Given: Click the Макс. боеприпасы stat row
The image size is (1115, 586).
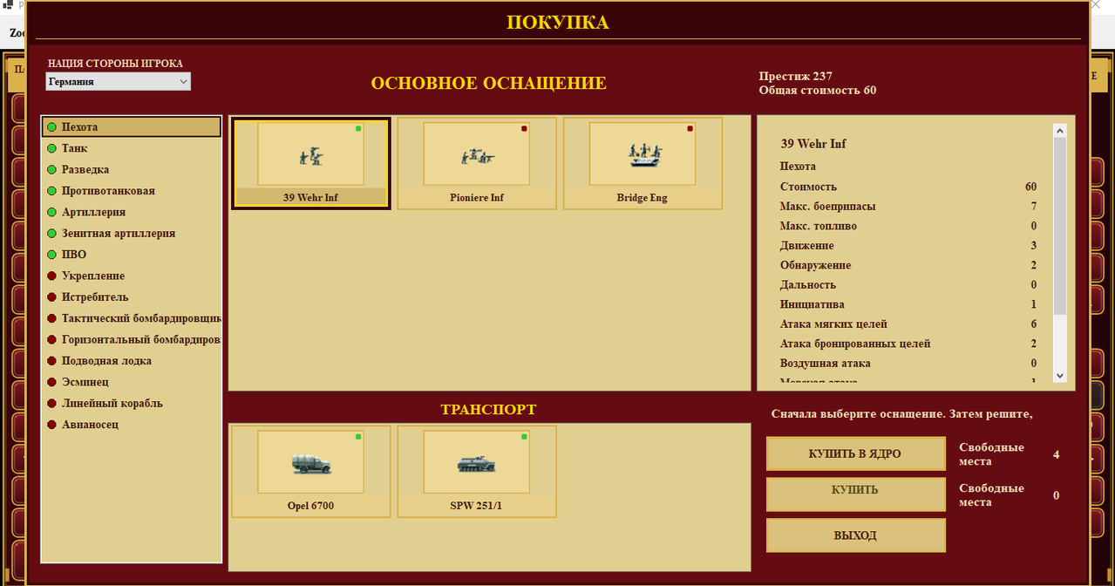Looking at the screenshot, I should tap(908, 207).
